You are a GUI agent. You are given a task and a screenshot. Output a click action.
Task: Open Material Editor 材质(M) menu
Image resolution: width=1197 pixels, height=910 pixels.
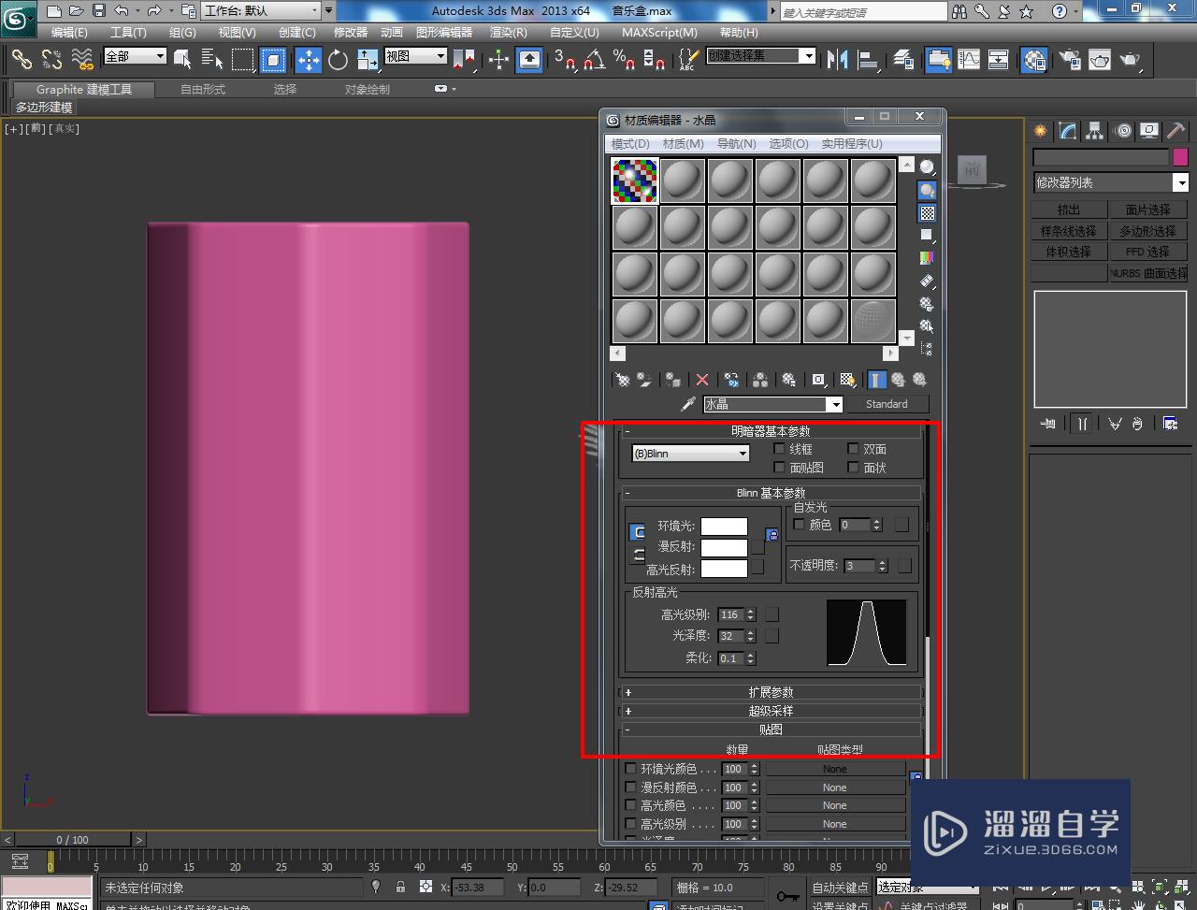coord(683,143)
